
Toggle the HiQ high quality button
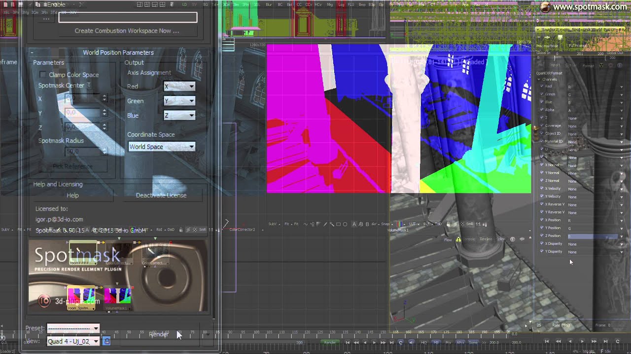[x=424, y=342]
